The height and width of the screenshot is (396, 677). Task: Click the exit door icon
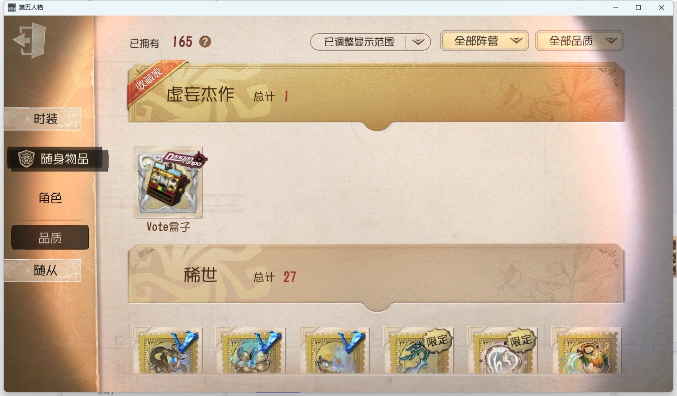point(30,40)
